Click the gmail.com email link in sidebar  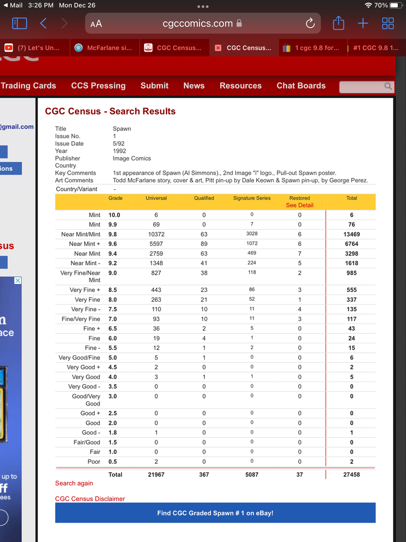(x=17, y=127)
